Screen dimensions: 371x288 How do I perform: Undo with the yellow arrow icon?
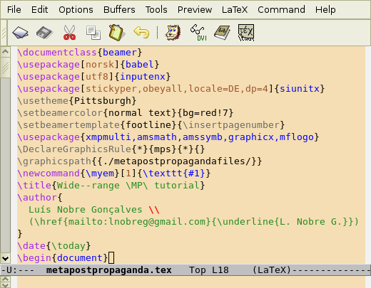(141, 33)
